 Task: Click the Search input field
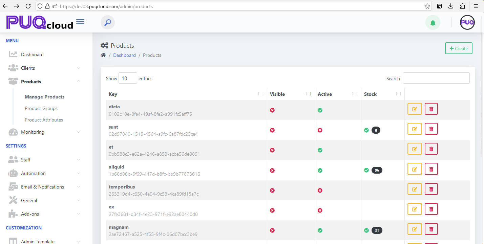click(436, 78)
